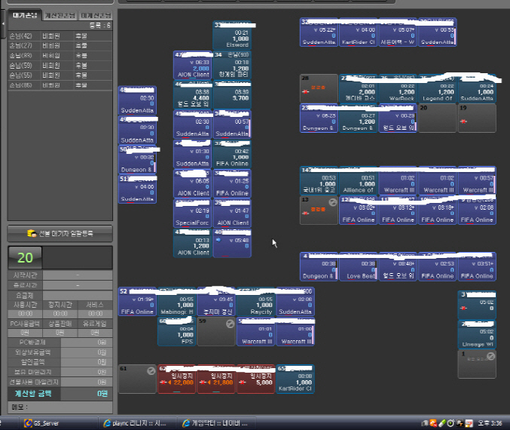Select the Alliance of seat tile

(x=358, y=180)
